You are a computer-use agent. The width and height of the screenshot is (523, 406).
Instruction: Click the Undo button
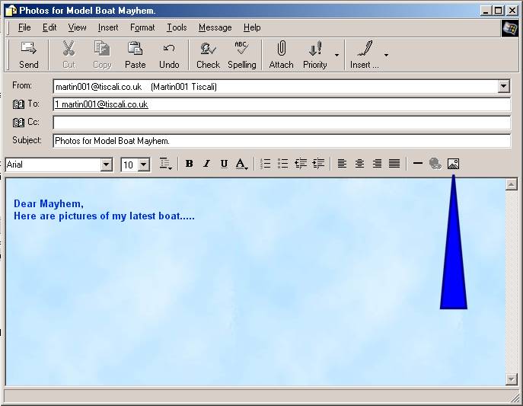pyautogui.click(x=169, y=55)
